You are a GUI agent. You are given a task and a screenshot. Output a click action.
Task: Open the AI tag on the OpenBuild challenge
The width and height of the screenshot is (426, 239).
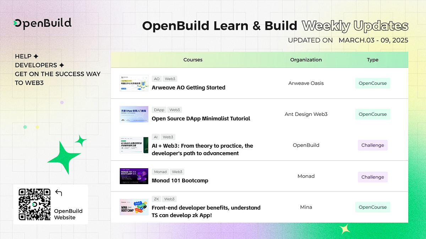tap(155, 137)
